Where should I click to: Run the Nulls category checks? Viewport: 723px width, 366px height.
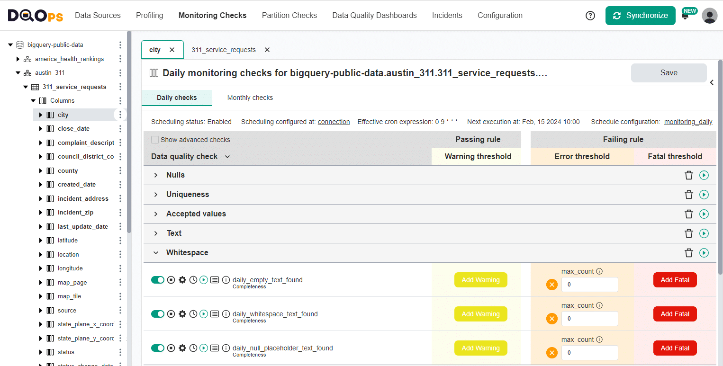pyautogui.click(x=704, y=175)
